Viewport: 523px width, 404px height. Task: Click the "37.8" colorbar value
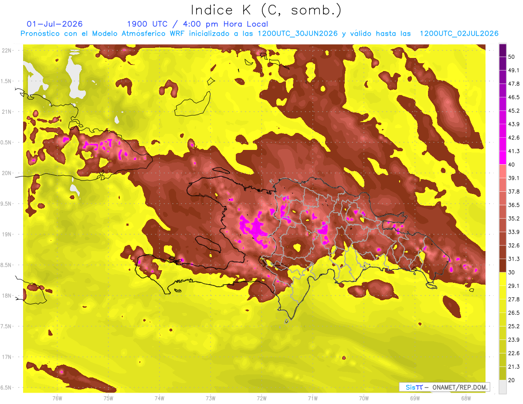click(x=514, y=191)
